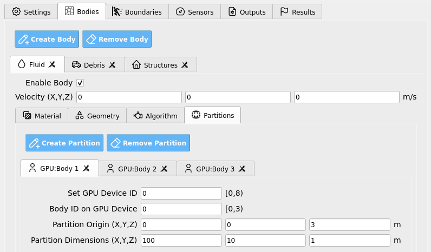Click the Set GPU Device ID field
Screen dimensions: 431x252
coord(181,193)
